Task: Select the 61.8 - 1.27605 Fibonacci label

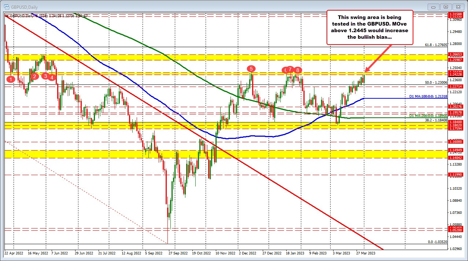Action: 436,45
